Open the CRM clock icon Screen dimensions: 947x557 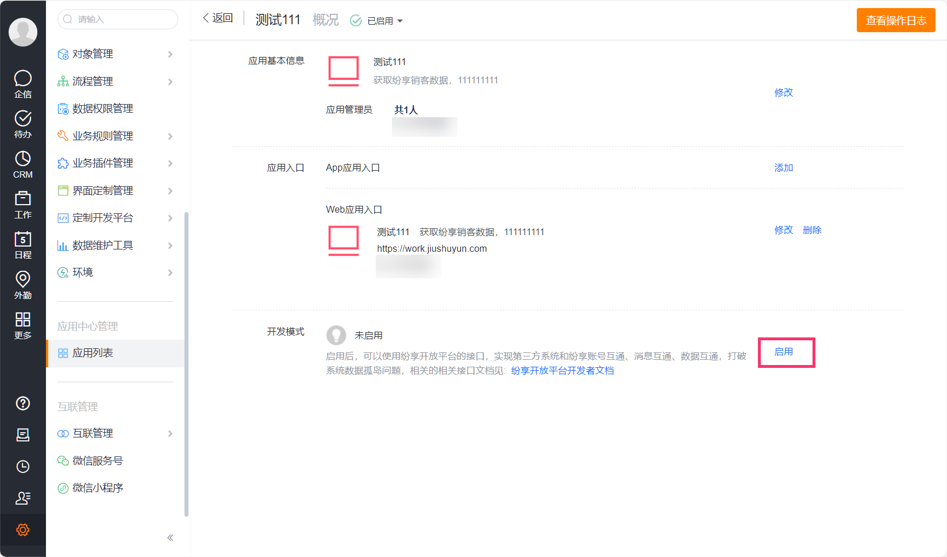pyautogui.click(x=22, y=164)
